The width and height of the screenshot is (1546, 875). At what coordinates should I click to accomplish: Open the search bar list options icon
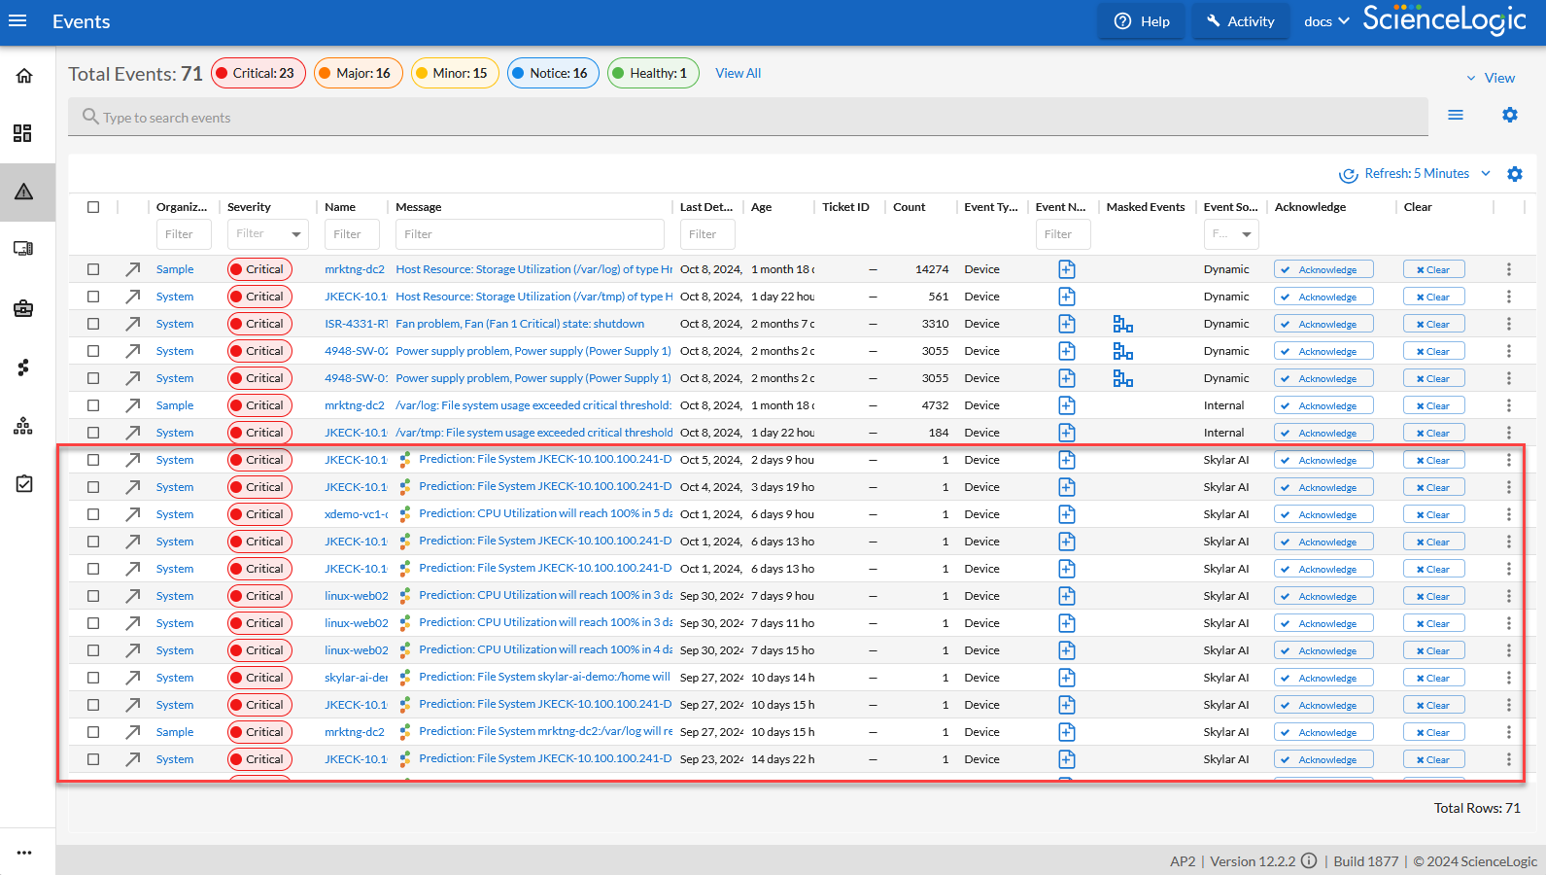[x=1456, y=115]
